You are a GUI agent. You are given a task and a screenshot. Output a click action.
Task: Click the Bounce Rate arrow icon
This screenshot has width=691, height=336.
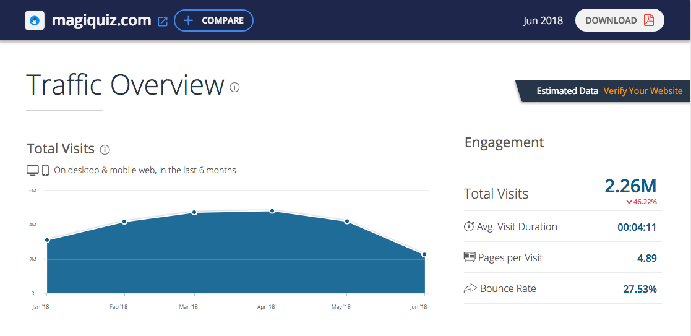click(470, 288)
